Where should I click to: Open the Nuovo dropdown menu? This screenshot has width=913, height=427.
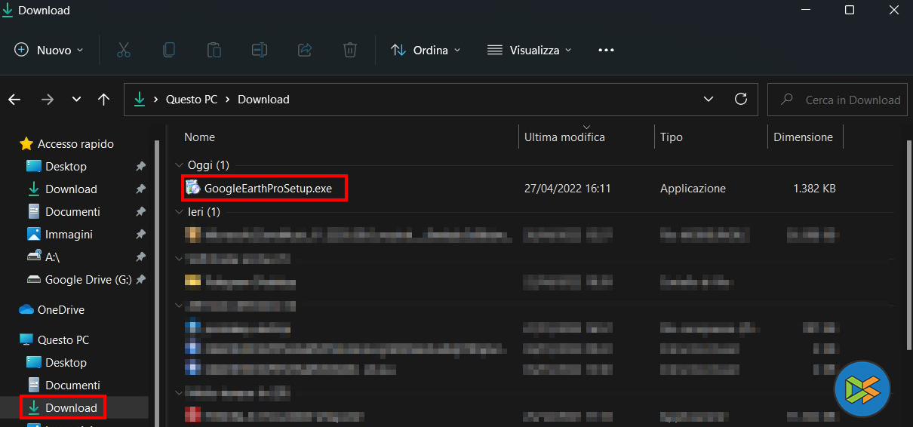coord(49,51)
